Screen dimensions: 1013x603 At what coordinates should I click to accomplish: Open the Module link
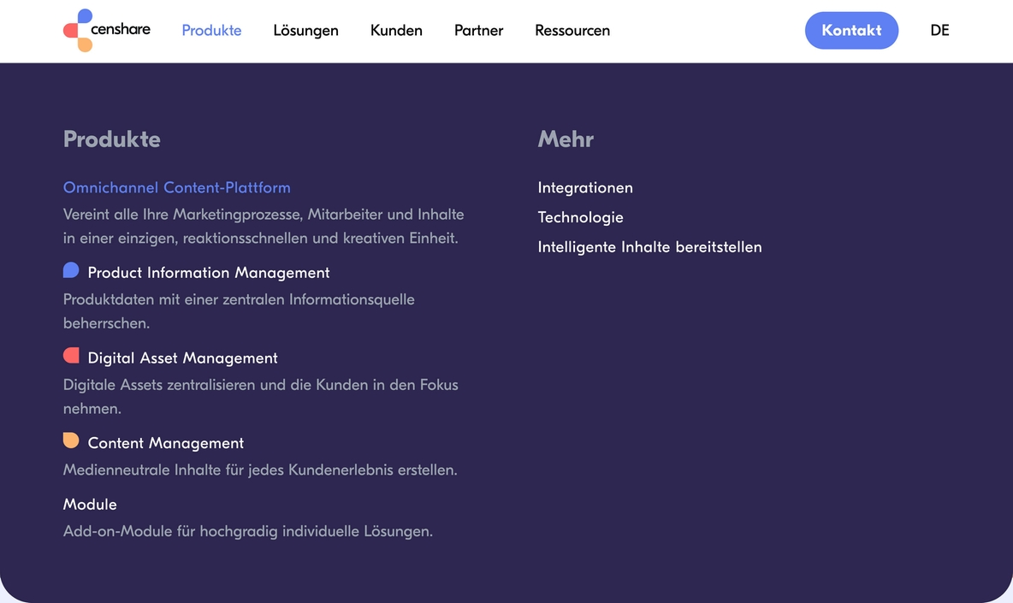tap(90, 505)
